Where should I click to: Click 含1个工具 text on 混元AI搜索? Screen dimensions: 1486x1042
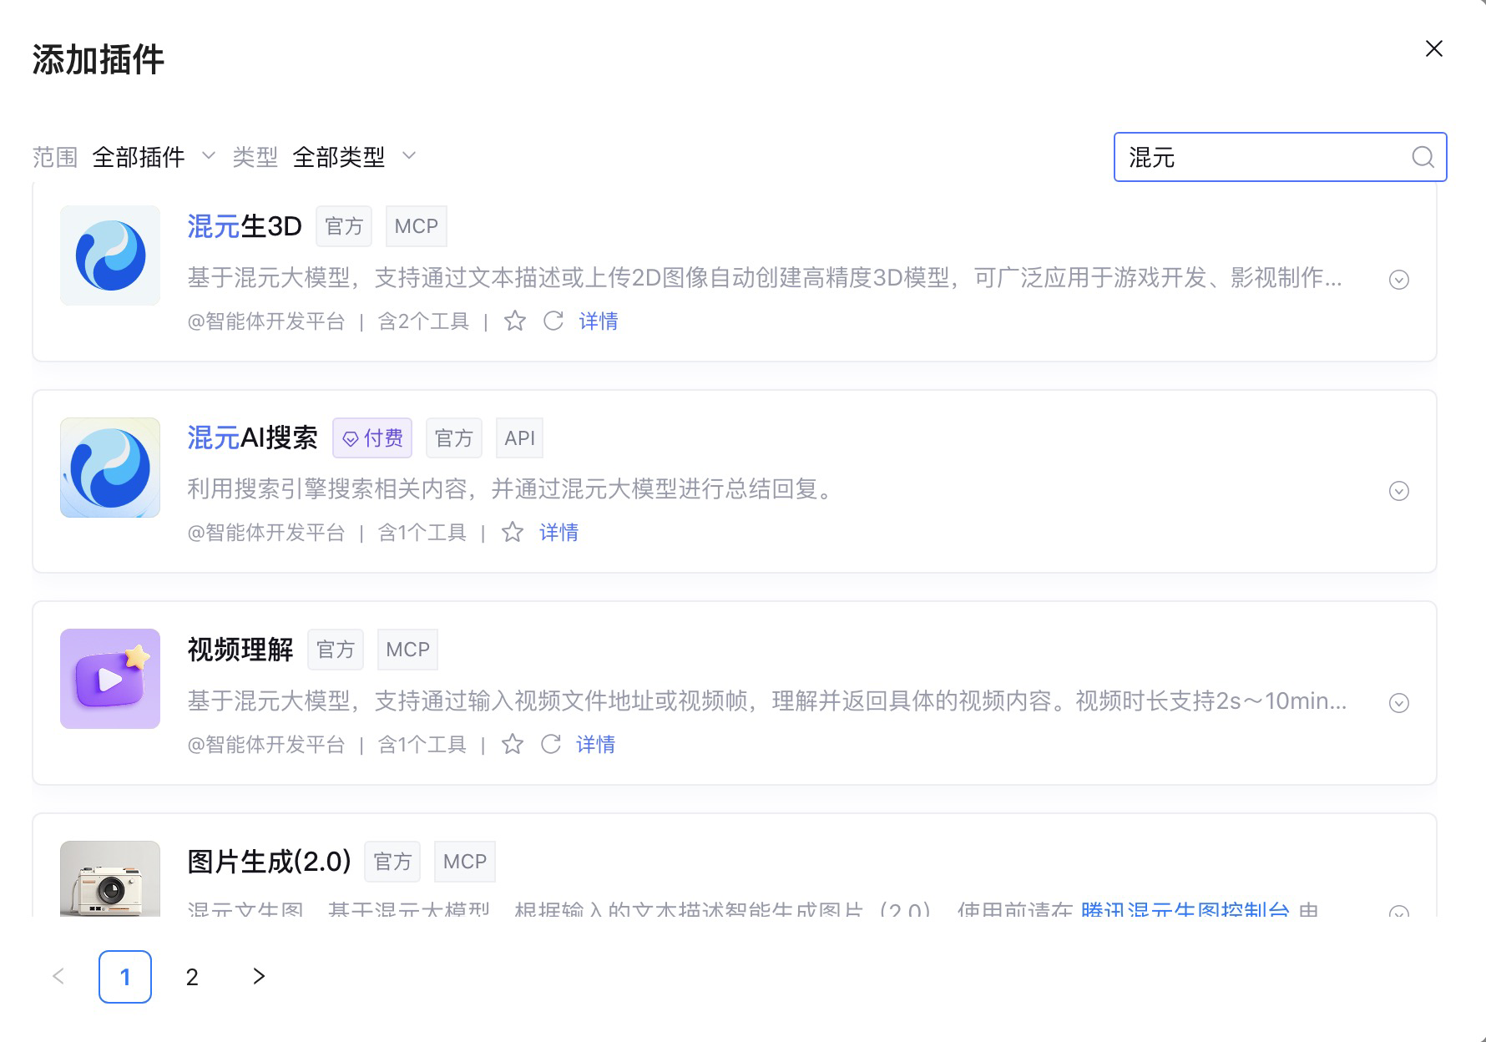tap(422, 533)
